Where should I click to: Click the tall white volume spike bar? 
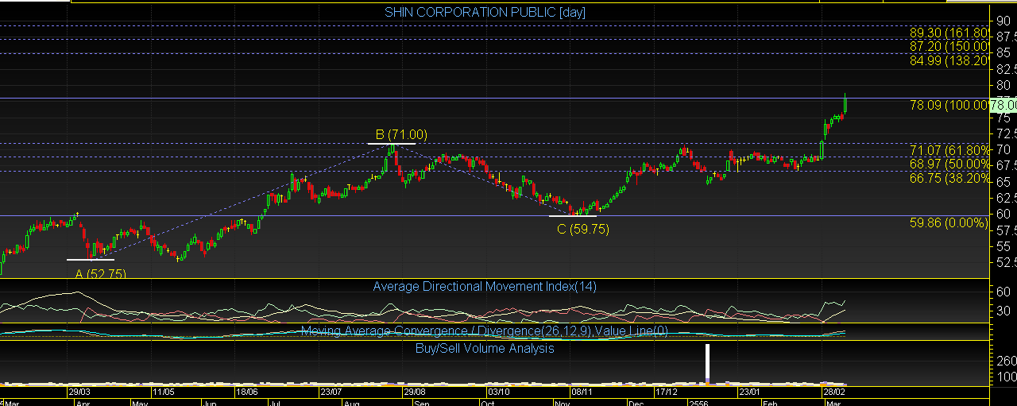tap(707, 365)
